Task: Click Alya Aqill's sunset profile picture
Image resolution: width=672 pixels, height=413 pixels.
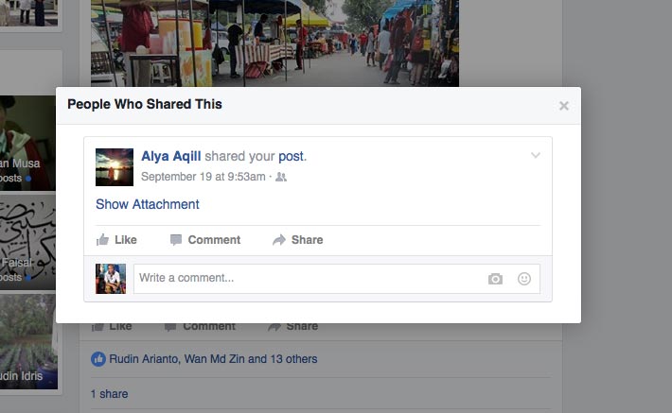Action: 115,167
